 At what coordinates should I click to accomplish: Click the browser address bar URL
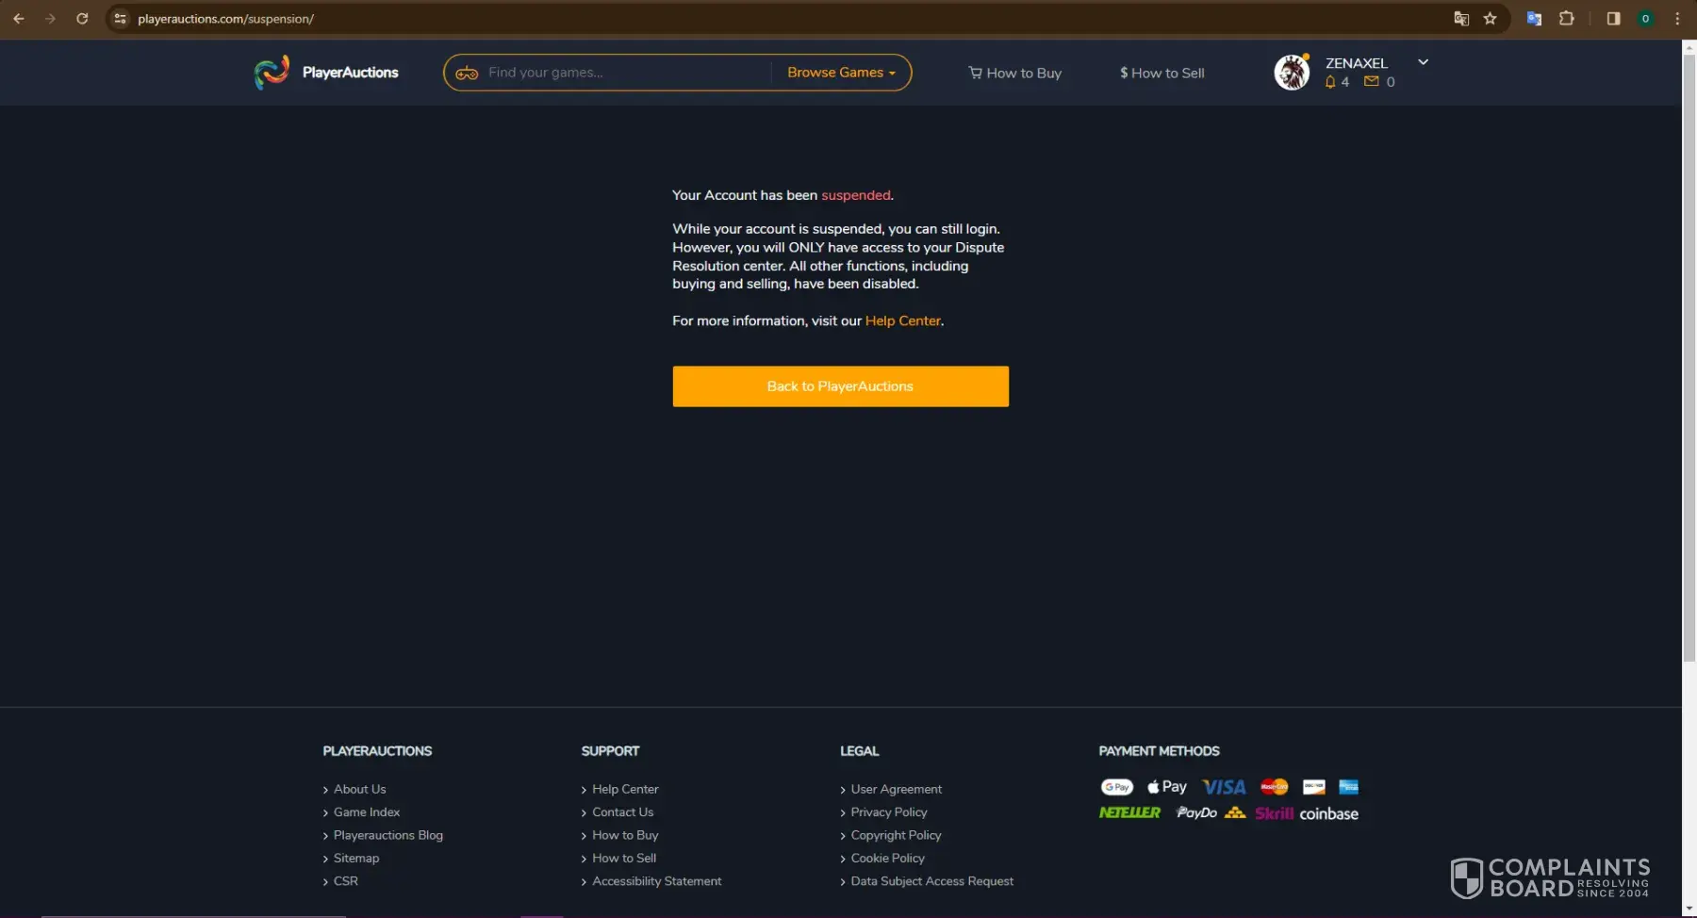[226, 19]
